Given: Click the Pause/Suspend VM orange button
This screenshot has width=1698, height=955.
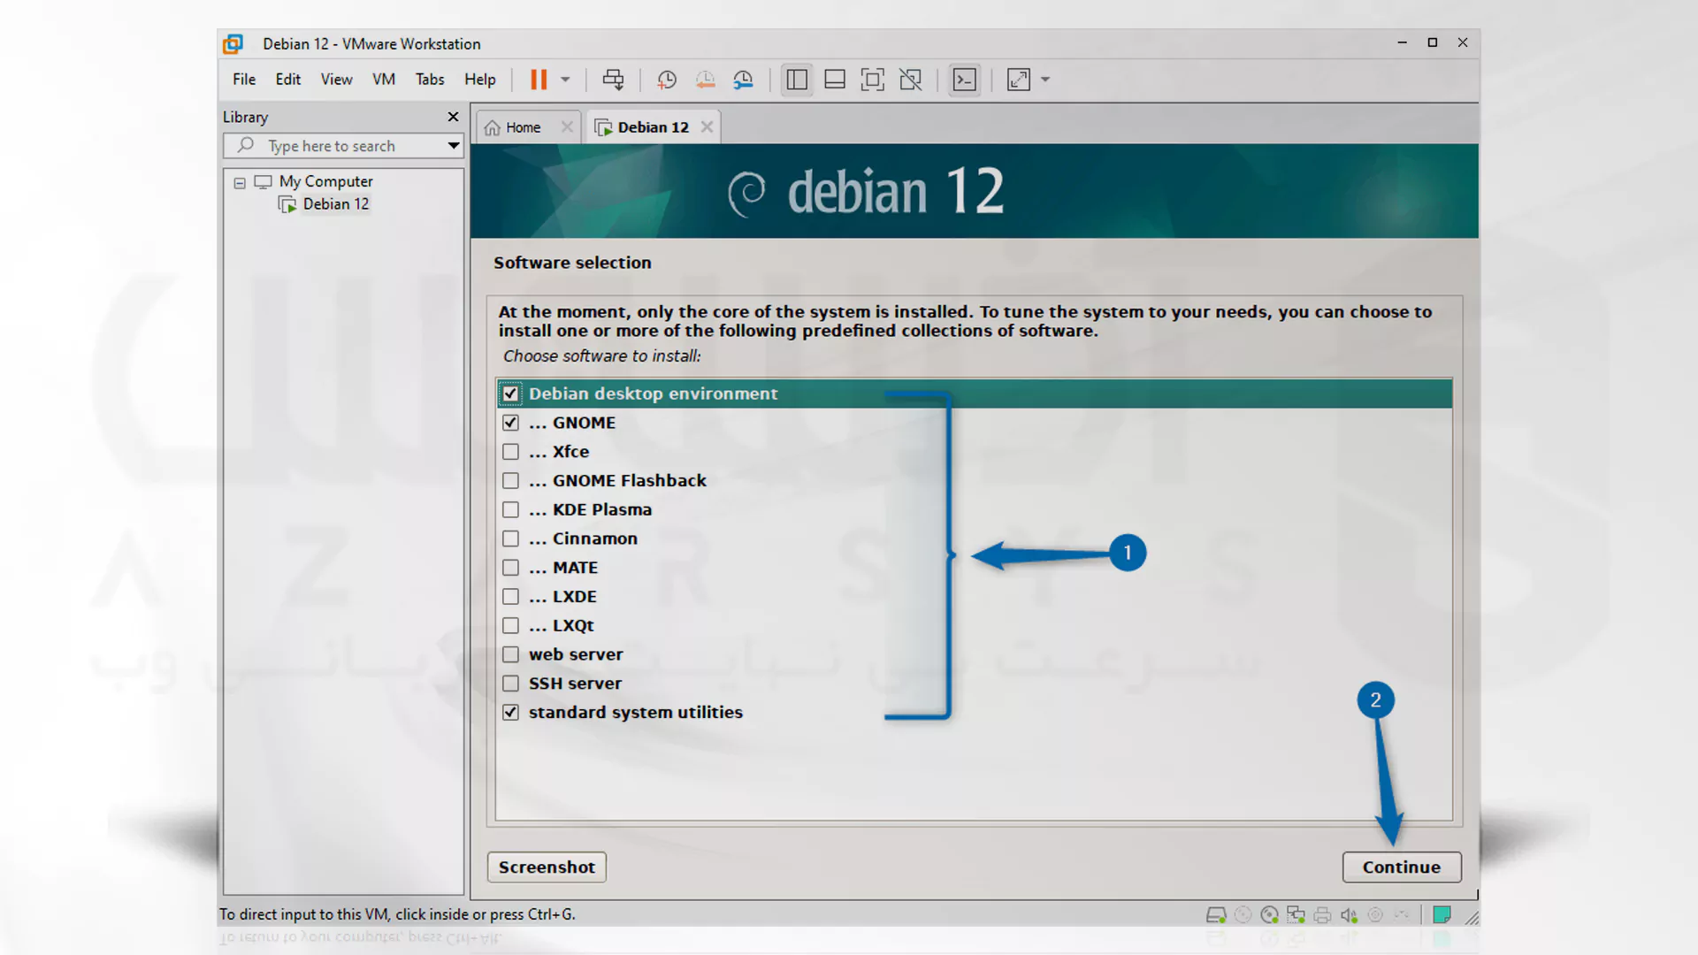Looking at the screenshot, I should pyautogui.click(x=539, y=80).
